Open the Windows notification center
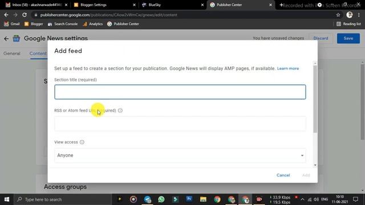 pyautogui.click(x=355, y=199)
